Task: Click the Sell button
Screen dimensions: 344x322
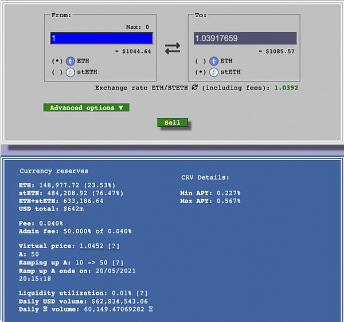Action: pos(173,123)
